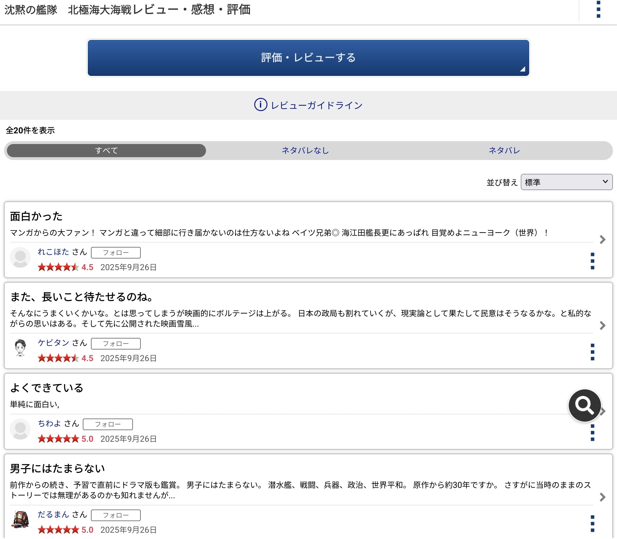Switch to ネタバレなし tab
The image size is (617, 539).
[305, 151]
